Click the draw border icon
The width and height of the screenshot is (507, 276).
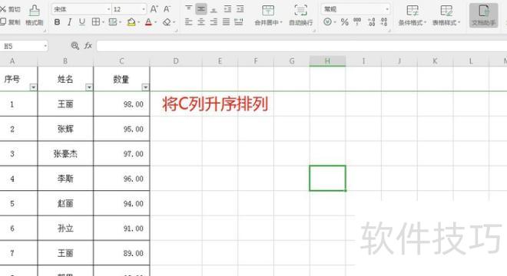coord(112,22)
